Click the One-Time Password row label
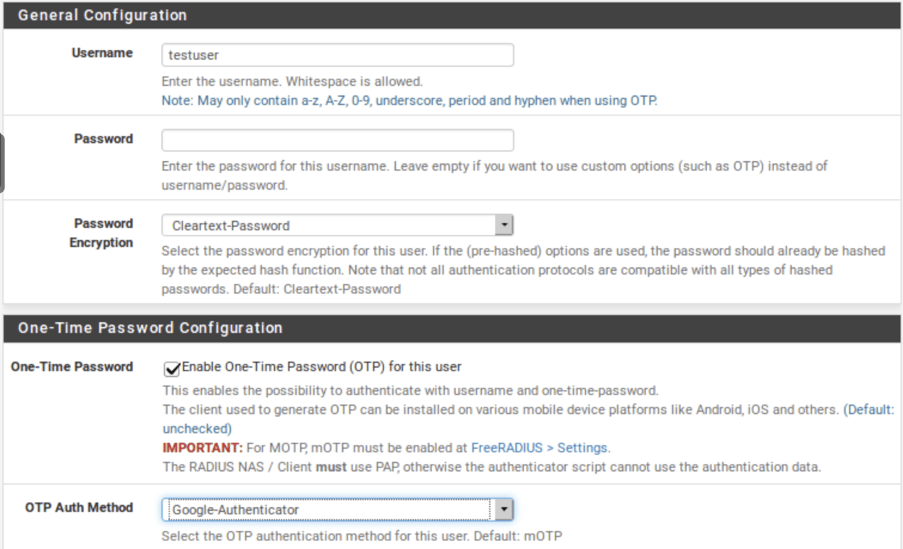Viewport: 903px width, 549px height. point(72,367)
